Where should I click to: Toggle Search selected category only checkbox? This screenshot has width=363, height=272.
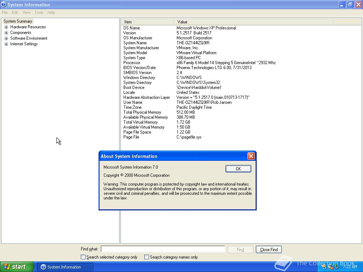[x=83, y=257]
